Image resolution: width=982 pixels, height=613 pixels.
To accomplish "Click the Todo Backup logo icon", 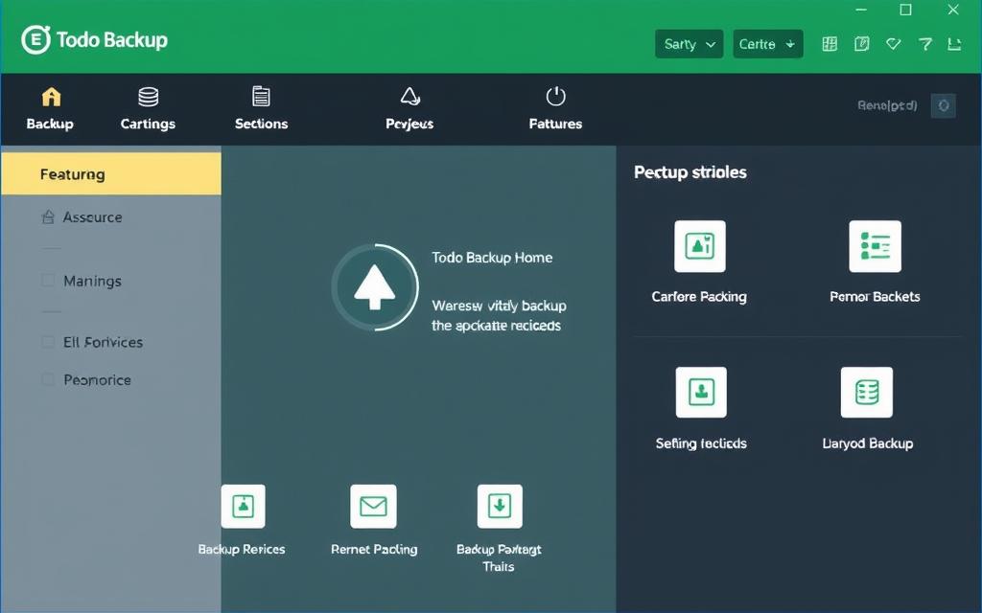I will click(x=35, y=40).
